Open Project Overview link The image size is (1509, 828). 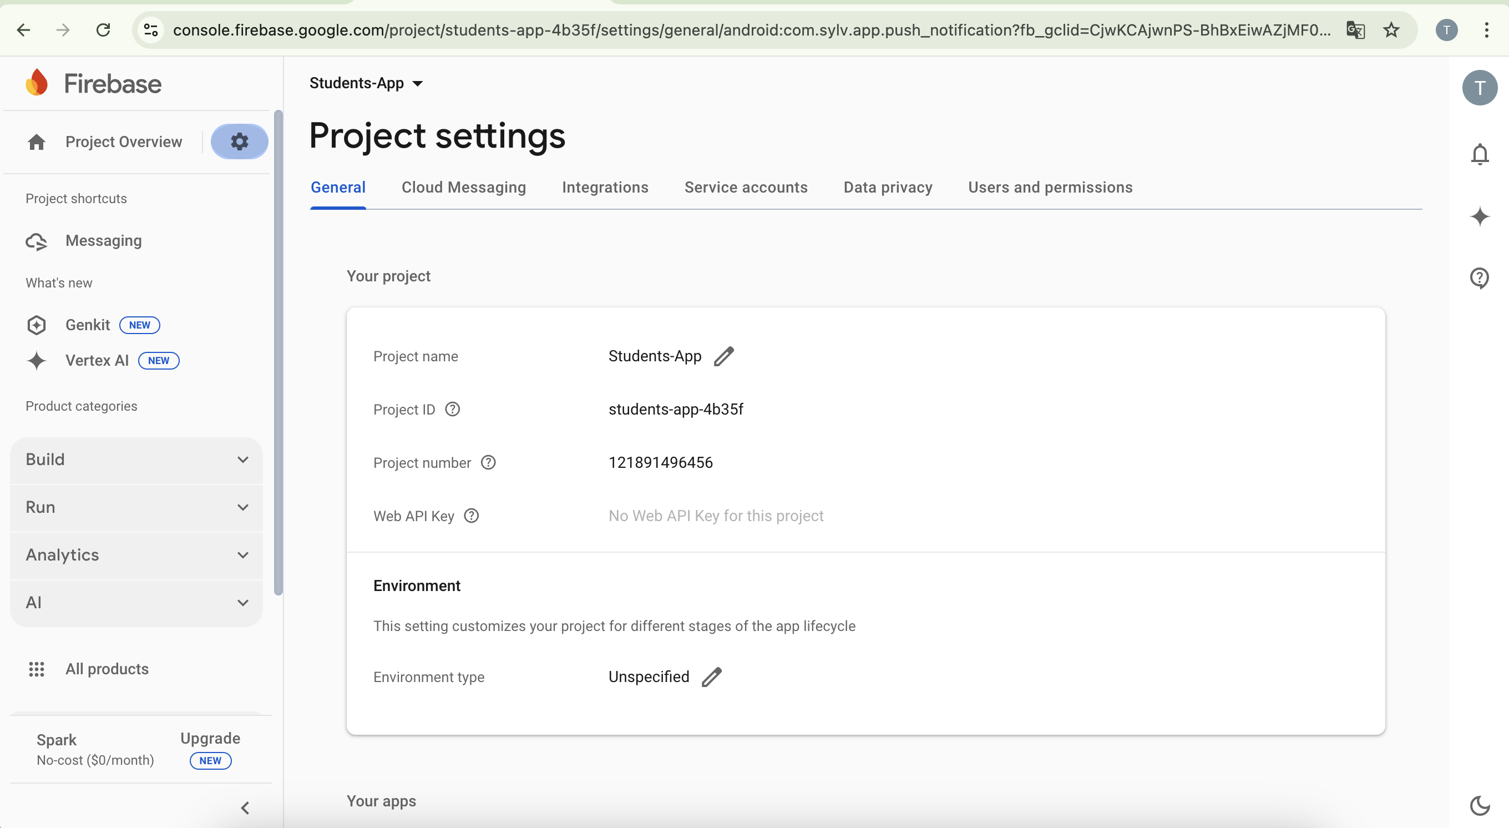(x=124, y=142)
